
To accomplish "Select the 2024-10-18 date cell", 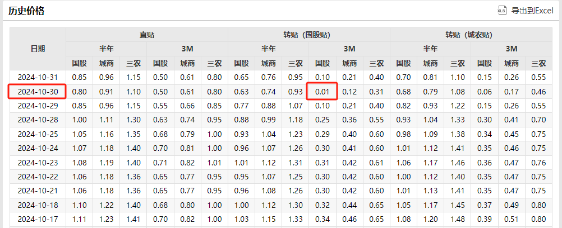I will point(38,205).
